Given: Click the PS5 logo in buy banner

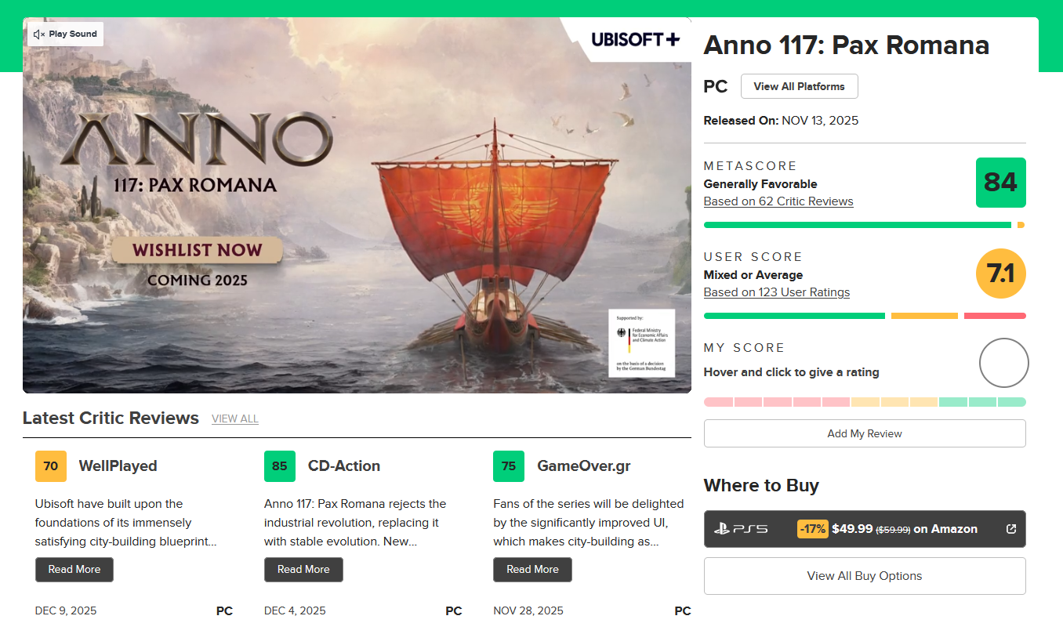Looking at the screenshot, I should pos(741,529).
